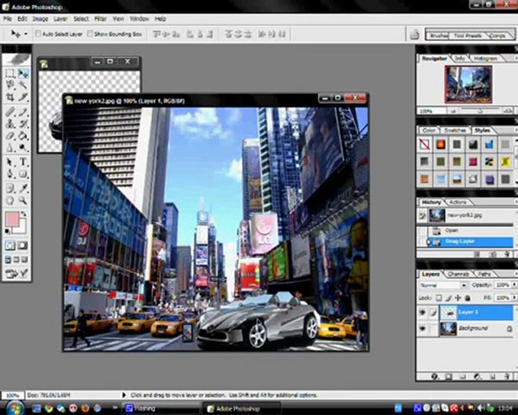518x415 pixels.
Task: Hide Layer 1 with its eye icon
Action: [x=422, y=312]
